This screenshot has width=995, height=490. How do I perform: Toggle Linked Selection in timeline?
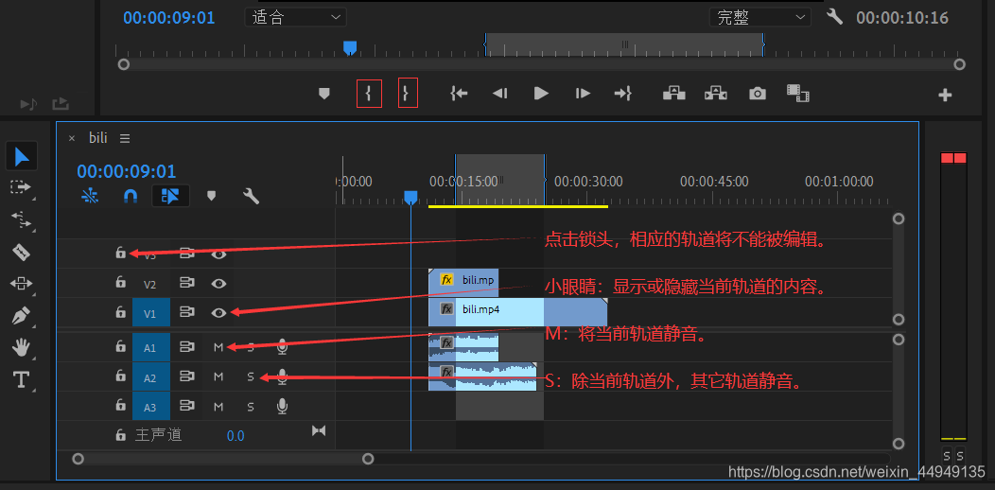[x=170, y=196]
